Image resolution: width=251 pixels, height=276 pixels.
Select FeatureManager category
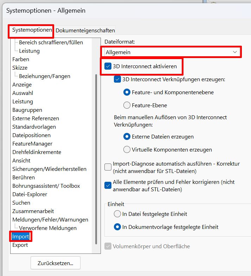[32, 144]
